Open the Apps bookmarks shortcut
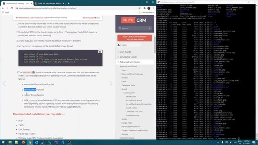This screenshot has width=258, height=145. pos(5,12)
